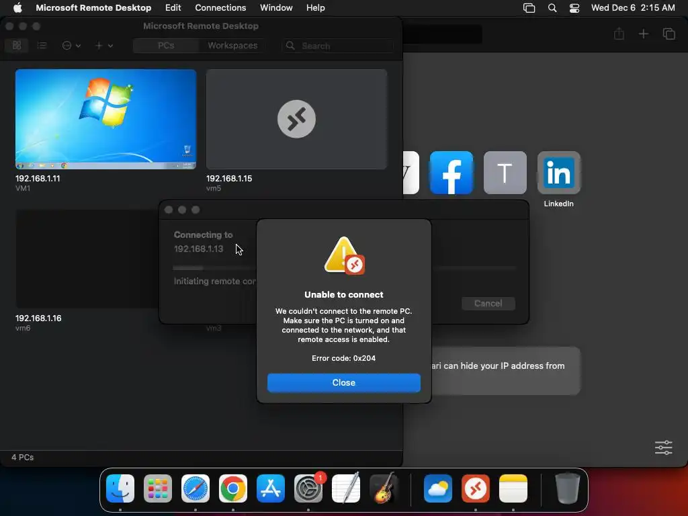Open Microsoft Remote Desktop from the Dock

[476, 488]
